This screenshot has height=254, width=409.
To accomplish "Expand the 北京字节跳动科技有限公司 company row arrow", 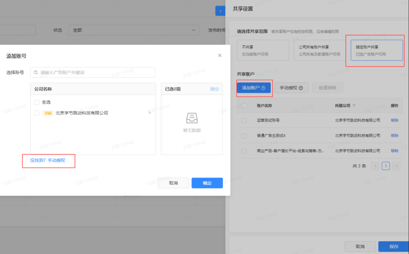I will click(x=150, y=113).
